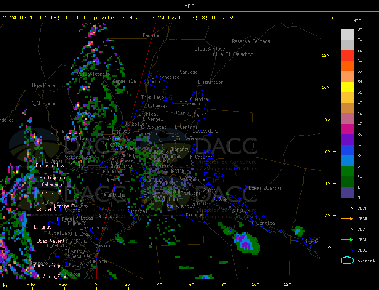Click the Pellegrina map label
The width and height of the screenshot is (379, 290).
coord(53,178)
